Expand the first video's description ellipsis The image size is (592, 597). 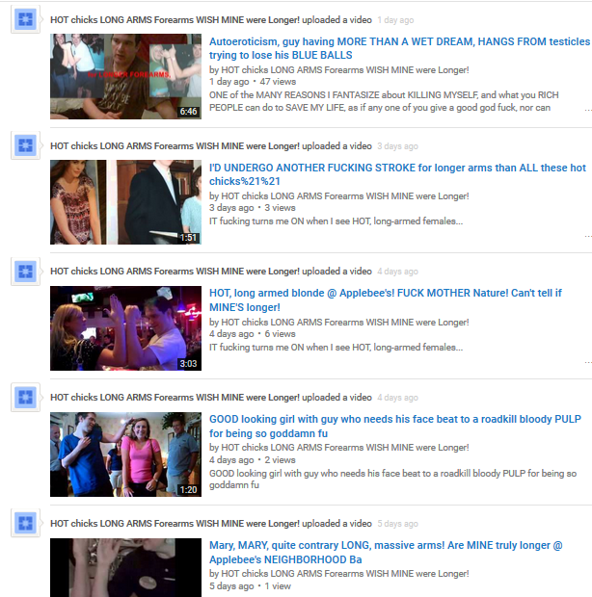[x=588, y=110]
